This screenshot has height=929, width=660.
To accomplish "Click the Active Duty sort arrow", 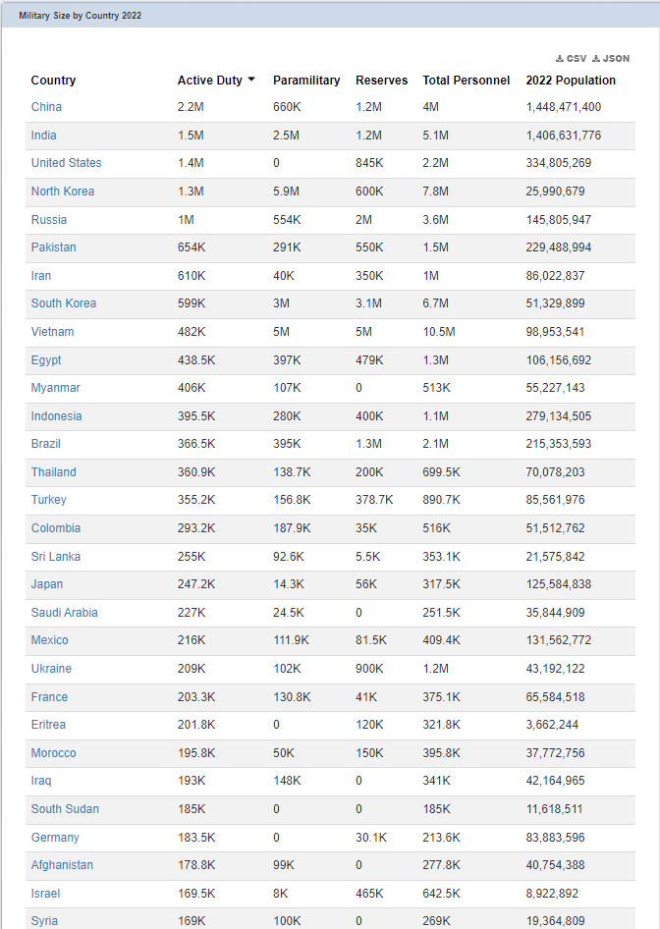I will [x=251, y=80].
